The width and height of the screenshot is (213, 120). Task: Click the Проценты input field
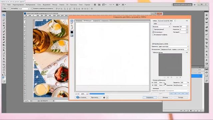(x=183, y=82)
